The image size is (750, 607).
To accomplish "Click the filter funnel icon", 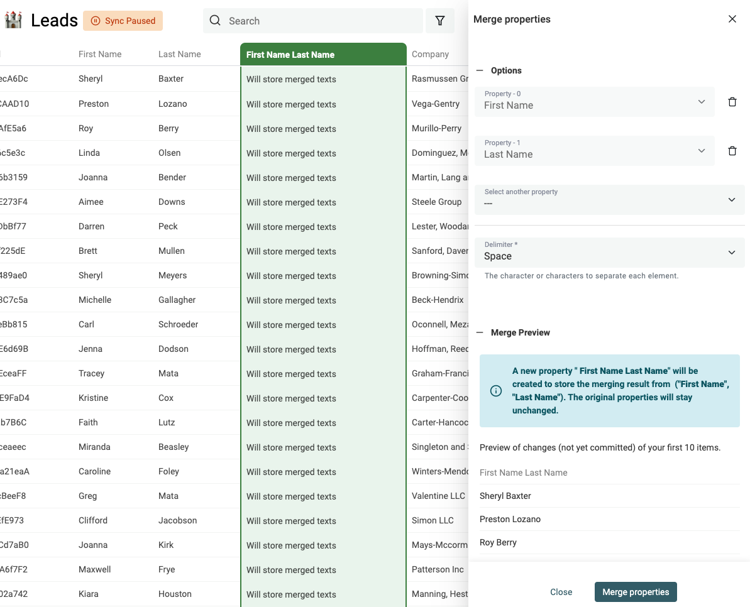I will (x=439, y=21).
